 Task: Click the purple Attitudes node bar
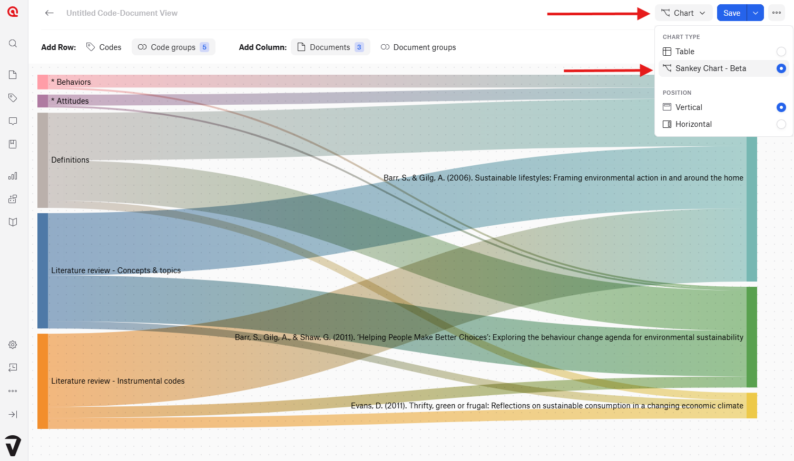tap(43, 101)
